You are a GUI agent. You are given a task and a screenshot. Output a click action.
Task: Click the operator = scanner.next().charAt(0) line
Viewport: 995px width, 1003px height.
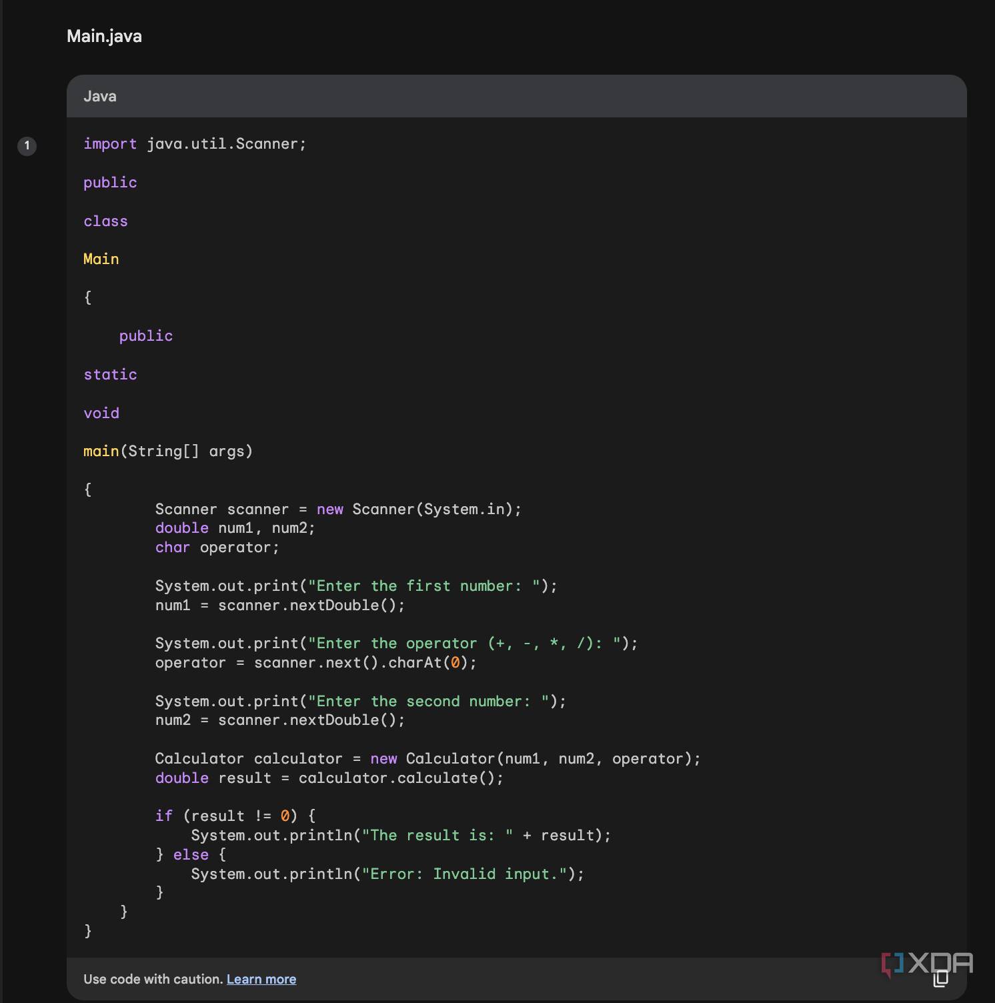(x=316, y=663)
